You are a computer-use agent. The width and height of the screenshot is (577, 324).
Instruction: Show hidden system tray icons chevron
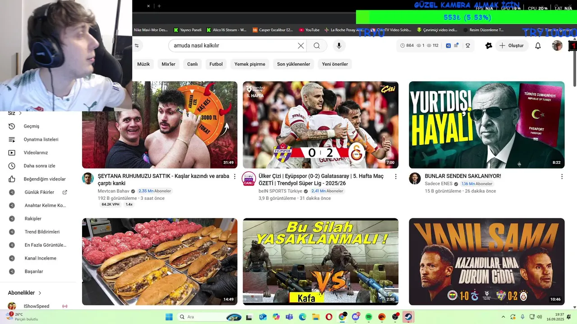point(504,317)
